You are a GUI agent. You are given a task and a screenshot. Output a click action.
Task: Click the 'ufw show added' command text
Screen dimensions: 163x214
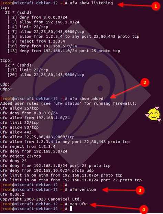[87, 99]
